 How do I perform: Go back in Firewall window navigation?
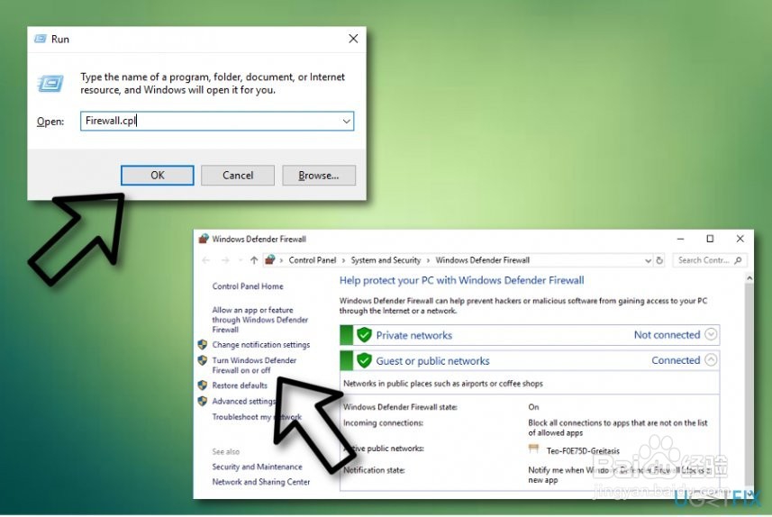(205, 260)
